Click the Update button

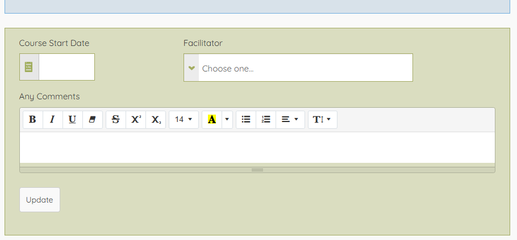click(x=40, y=200)
